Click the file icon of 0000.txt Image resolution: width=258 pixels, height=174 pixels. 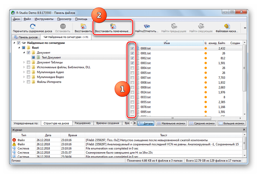pyautogui.click(x=138, y=48)
